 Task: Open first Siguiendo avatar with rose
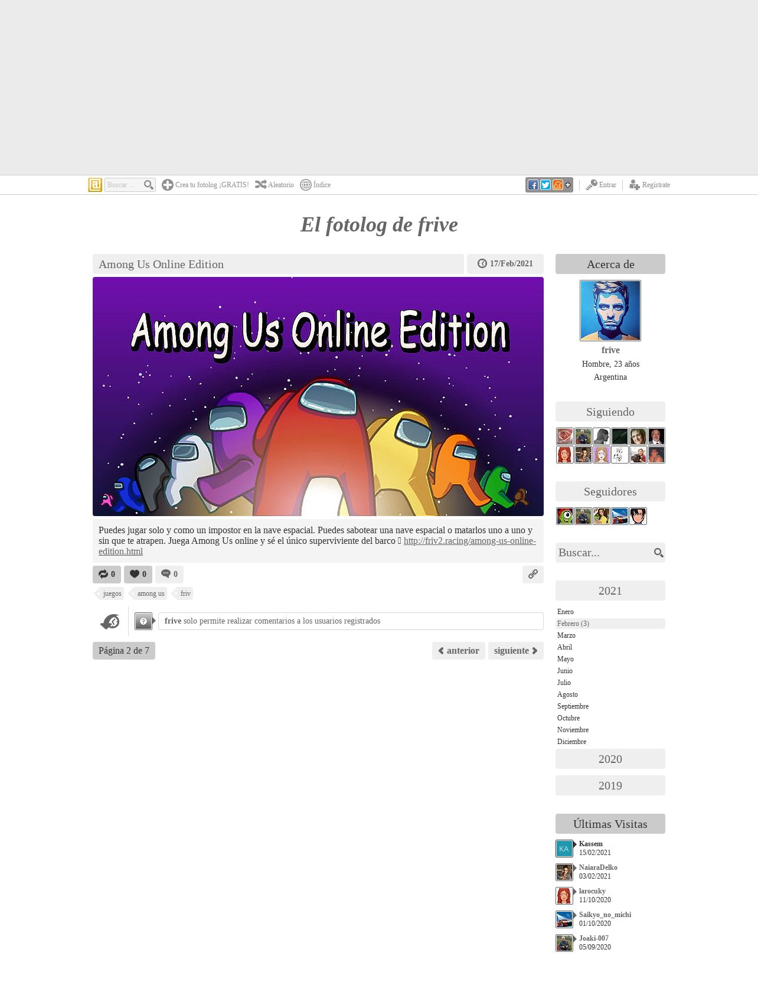click(565, 436)
